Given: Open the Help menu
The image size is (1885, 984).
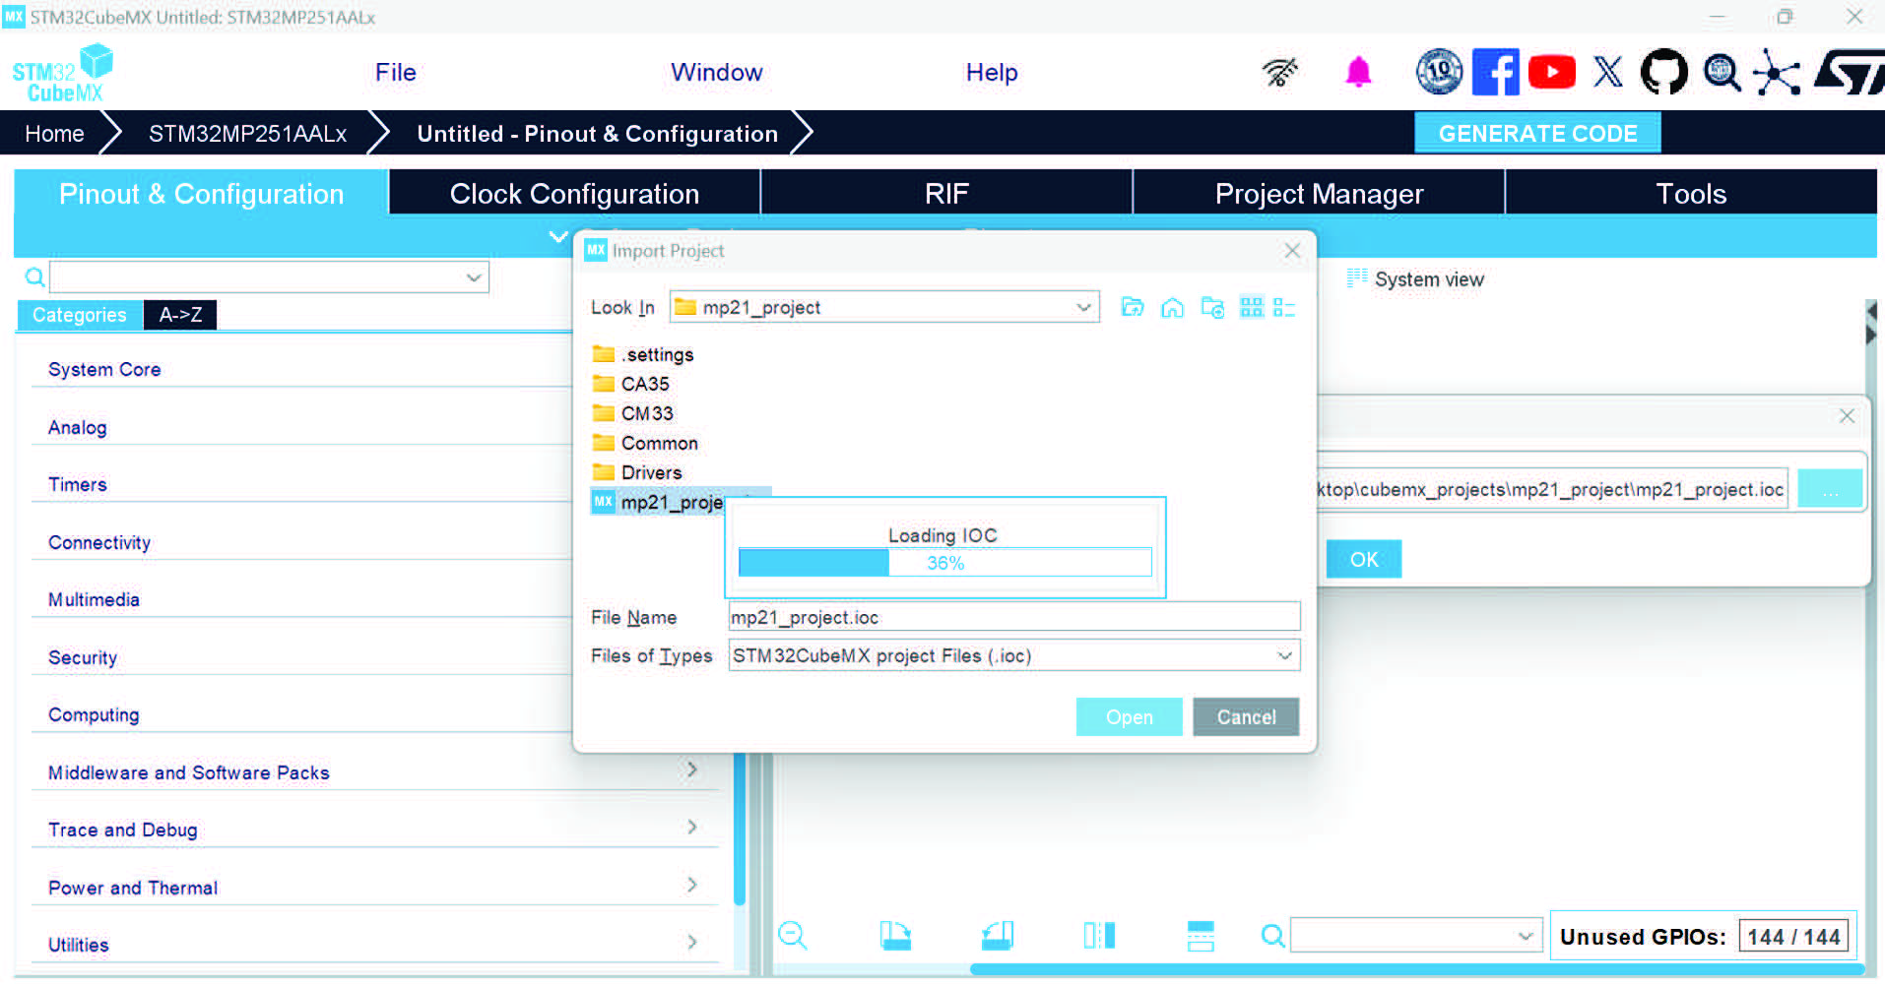Looking at the screenshot, I should click(x=992, y=73).
